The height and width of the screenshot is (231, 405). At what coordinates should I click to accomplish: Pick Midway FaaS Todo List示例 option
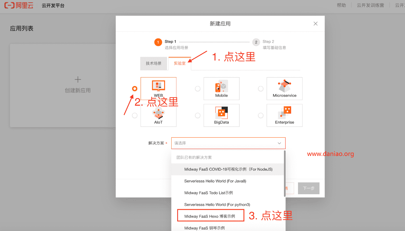(228, 193)
